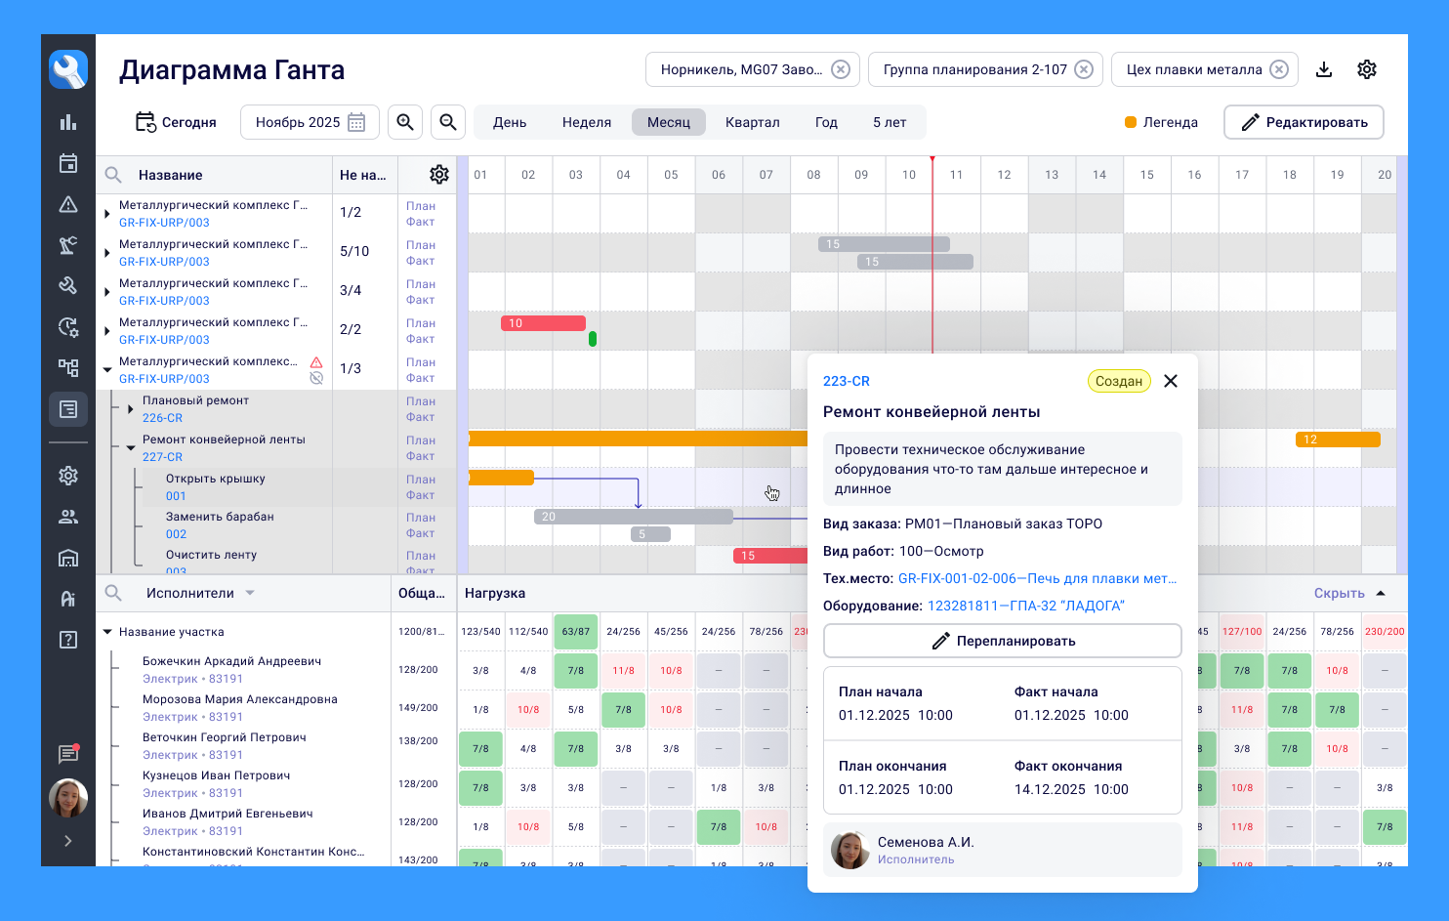Open column settings gear in table header
This screenshot has width=1449, height=921.
pos(439,175)
